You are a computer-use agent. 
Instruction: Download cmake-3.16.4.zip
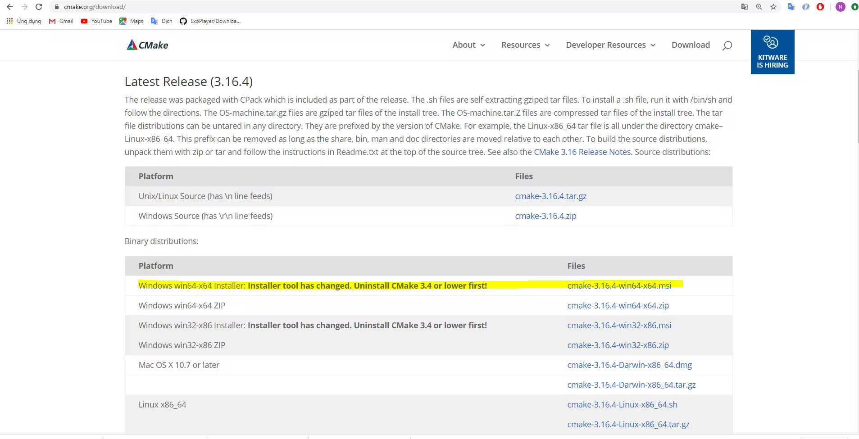coord(545,216)
